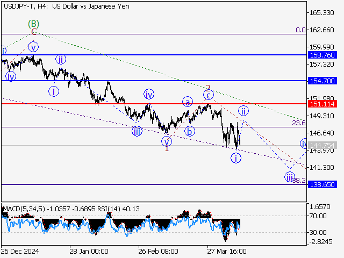This screenshot has height=258, width=344.
Task: Select the circled 'a' wave marker
Action: pyautogui.click(x=187, y=102)
